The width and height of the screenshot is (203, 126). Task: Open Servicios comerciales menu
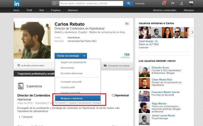(x=164, y=10)
